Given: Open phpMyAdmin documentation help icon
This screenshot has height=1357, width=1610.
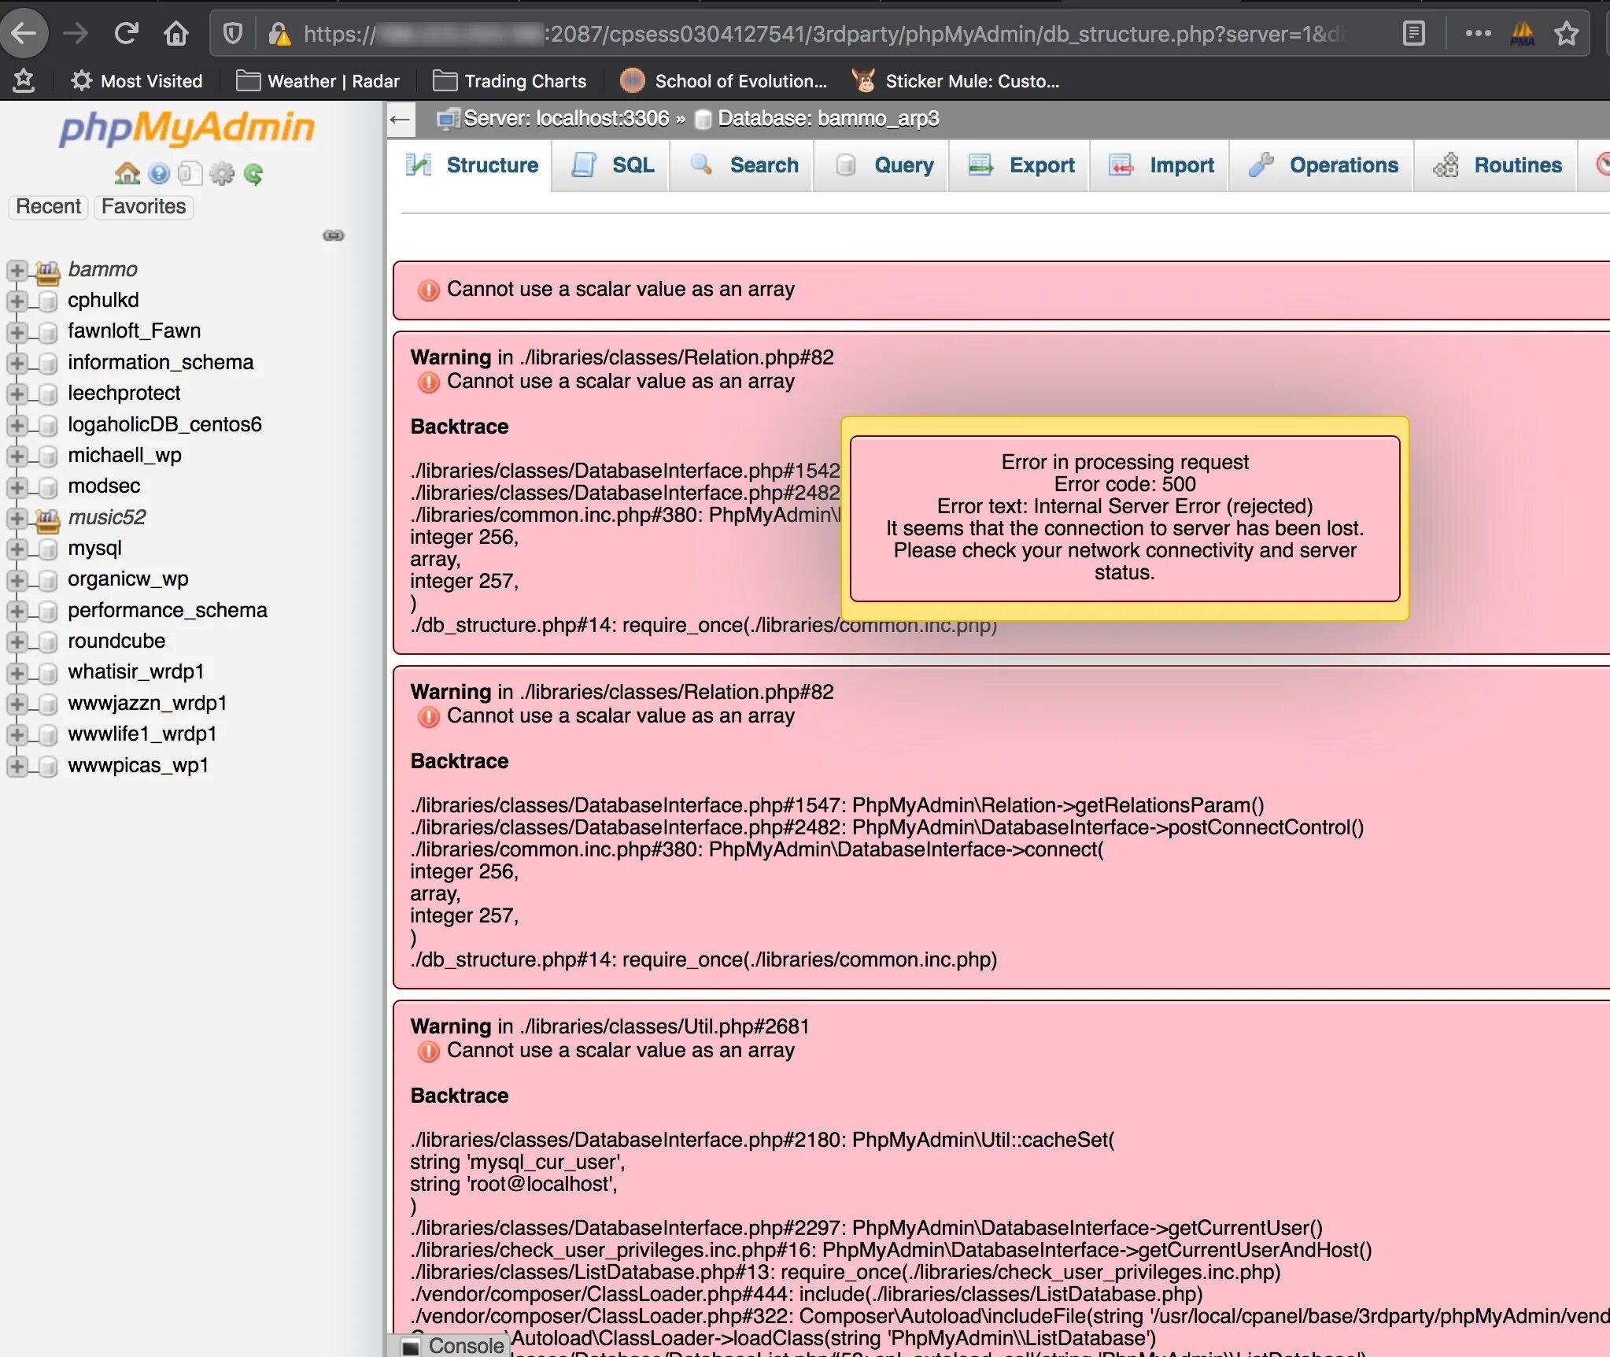Looking at the screenshot, I should click(x=159, y=173).
